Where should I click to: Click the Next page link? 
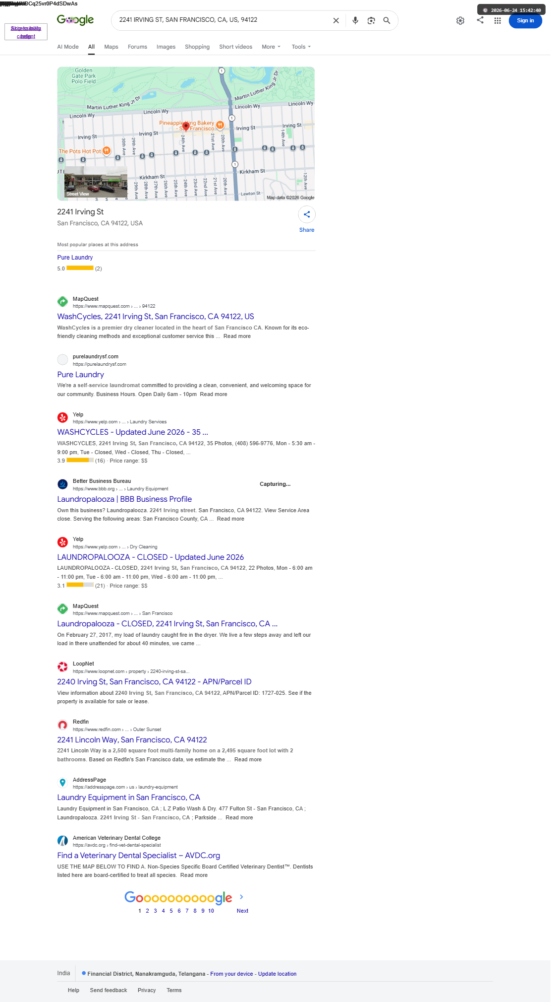pyautogui.click(x=242, y=911)
